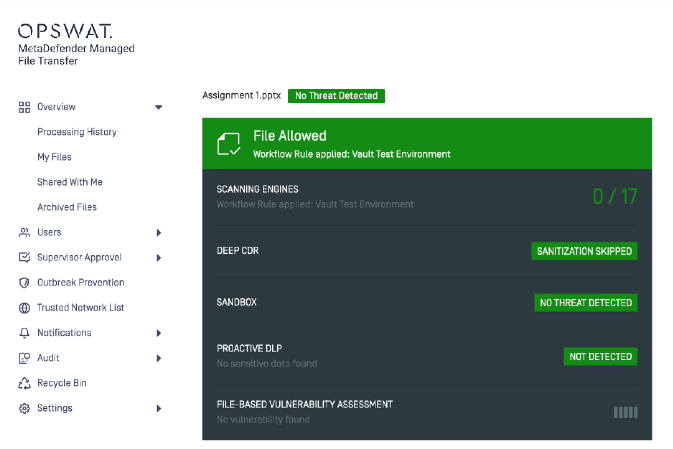Open Archived Files page
Screen dimensions: 673x449
[x=67, y=207]
